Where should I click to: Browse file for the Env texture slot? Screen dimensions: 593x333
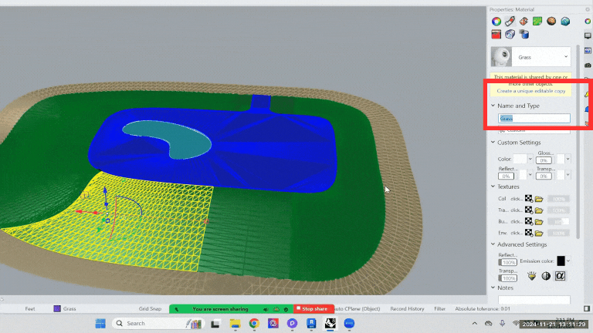point(539,233)
